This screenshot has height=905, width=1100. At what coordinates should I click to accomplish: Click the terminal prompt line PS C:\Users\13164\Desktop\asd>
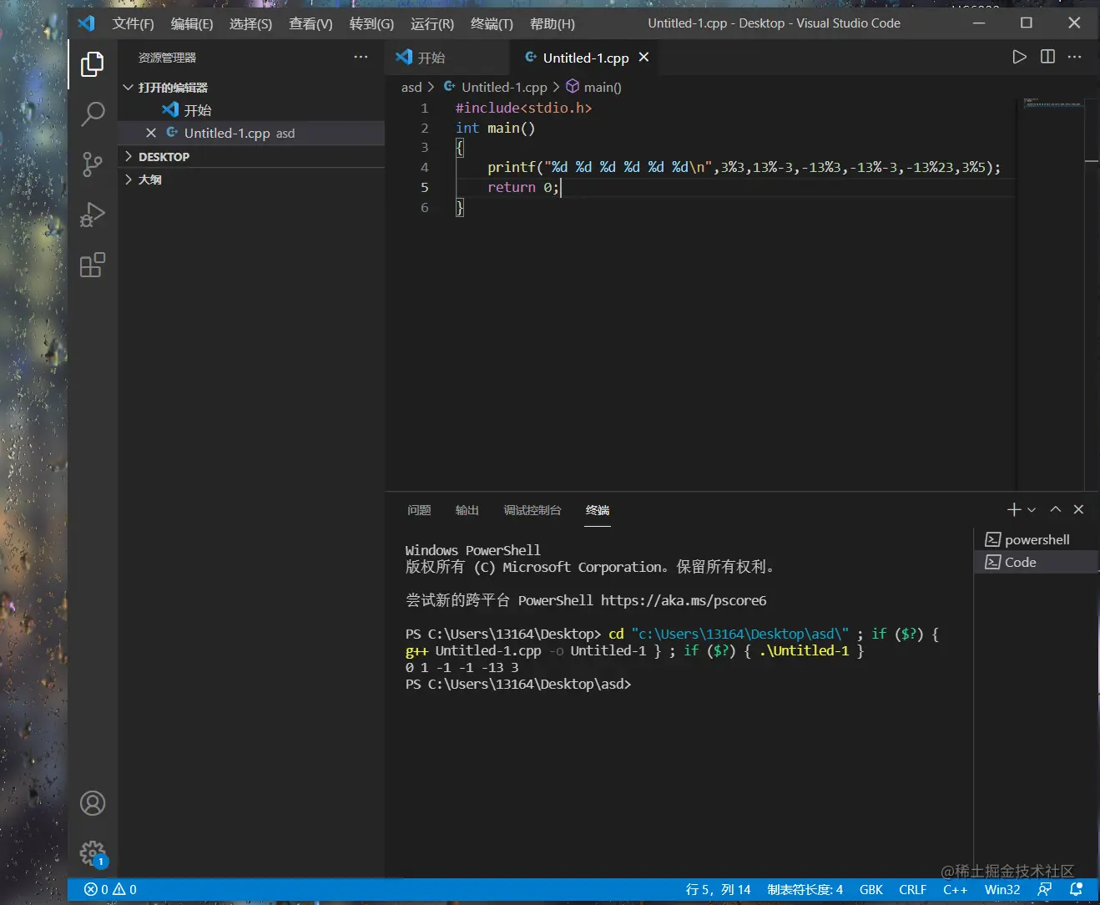[518, 684]
